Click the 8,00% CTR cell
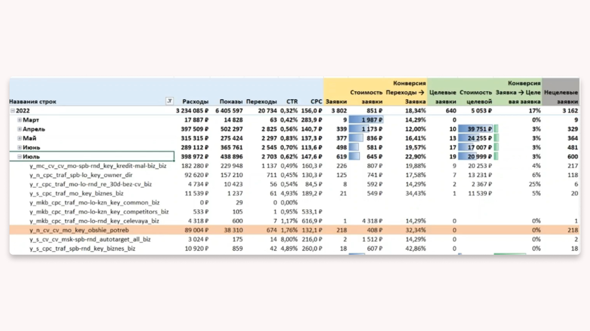The image size is (590, 331). pyautogui.click(x=289, y=239)
